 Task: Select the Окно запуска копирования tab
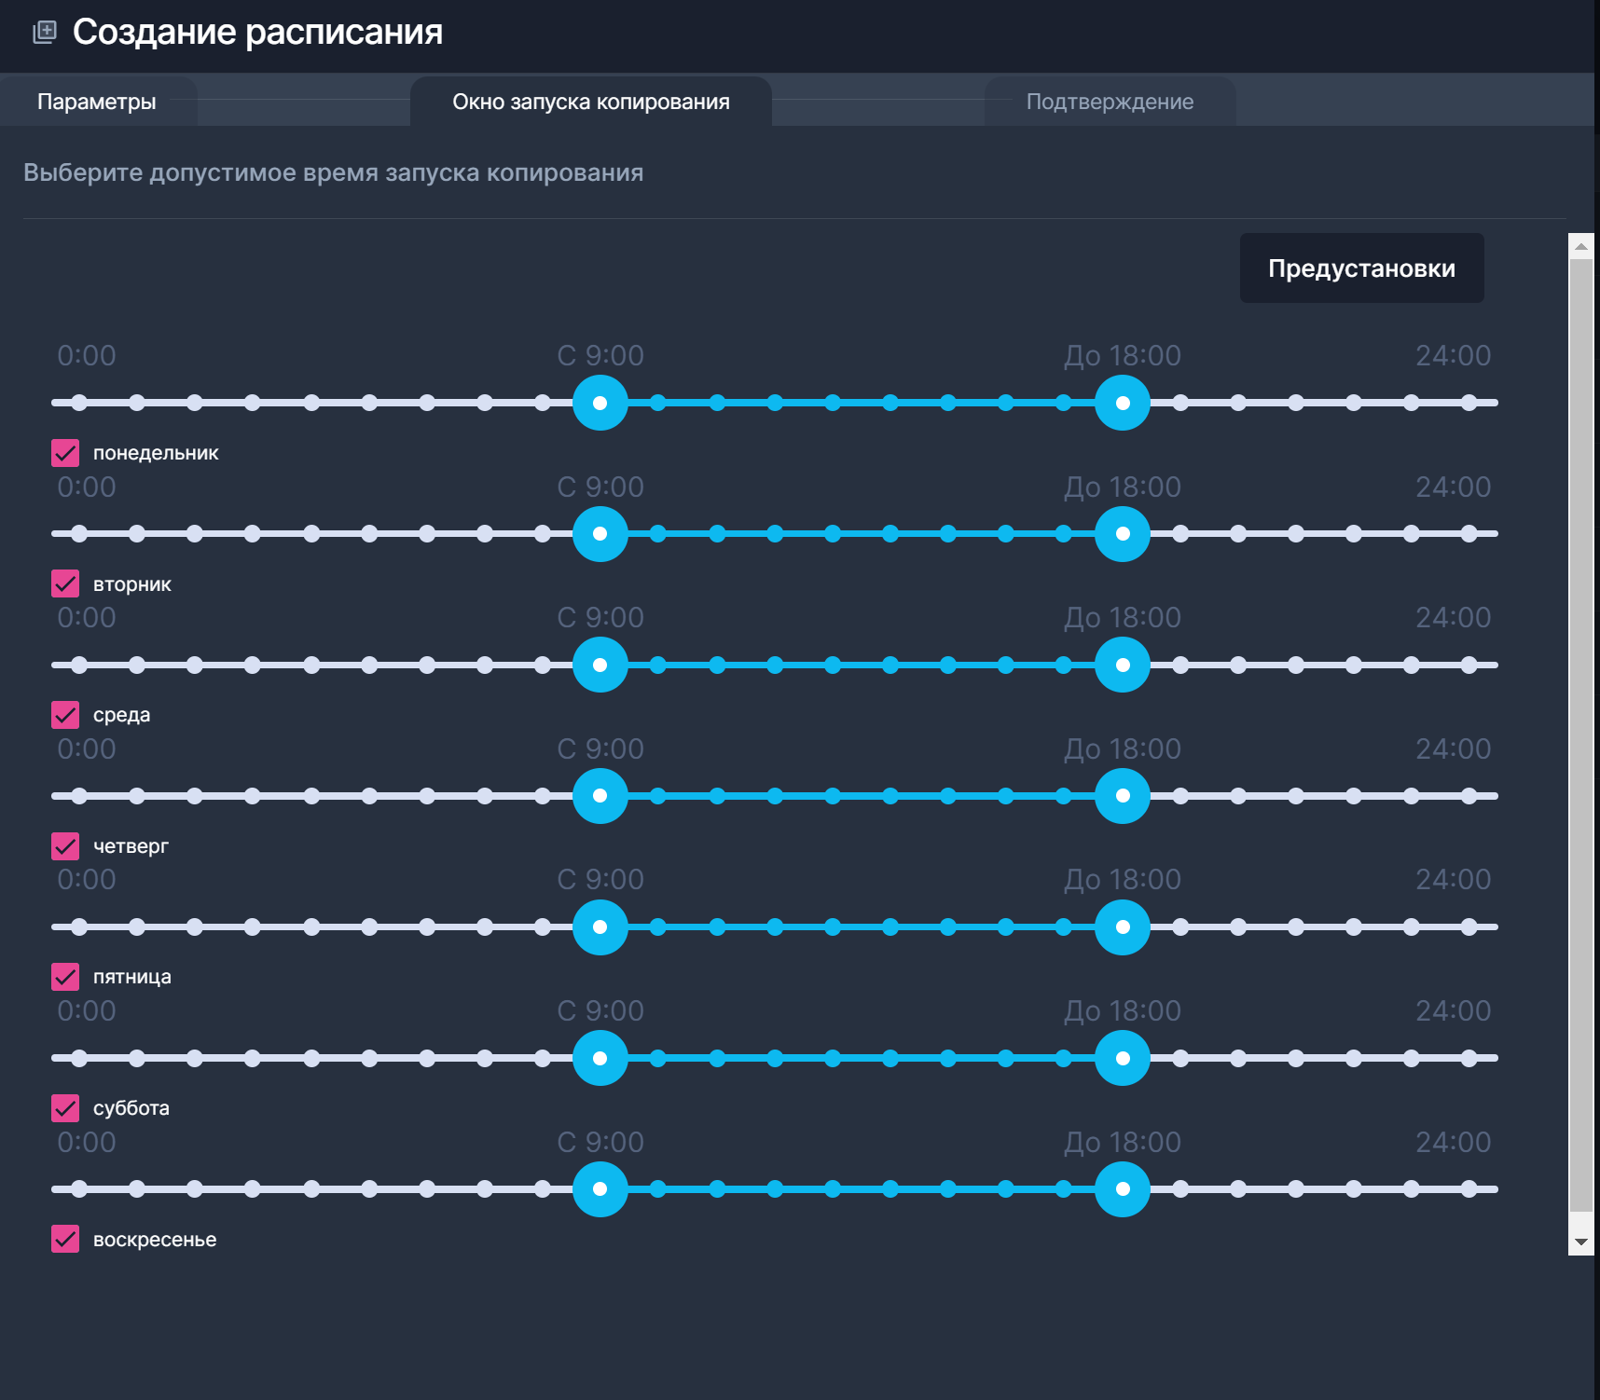click(590, 102)
